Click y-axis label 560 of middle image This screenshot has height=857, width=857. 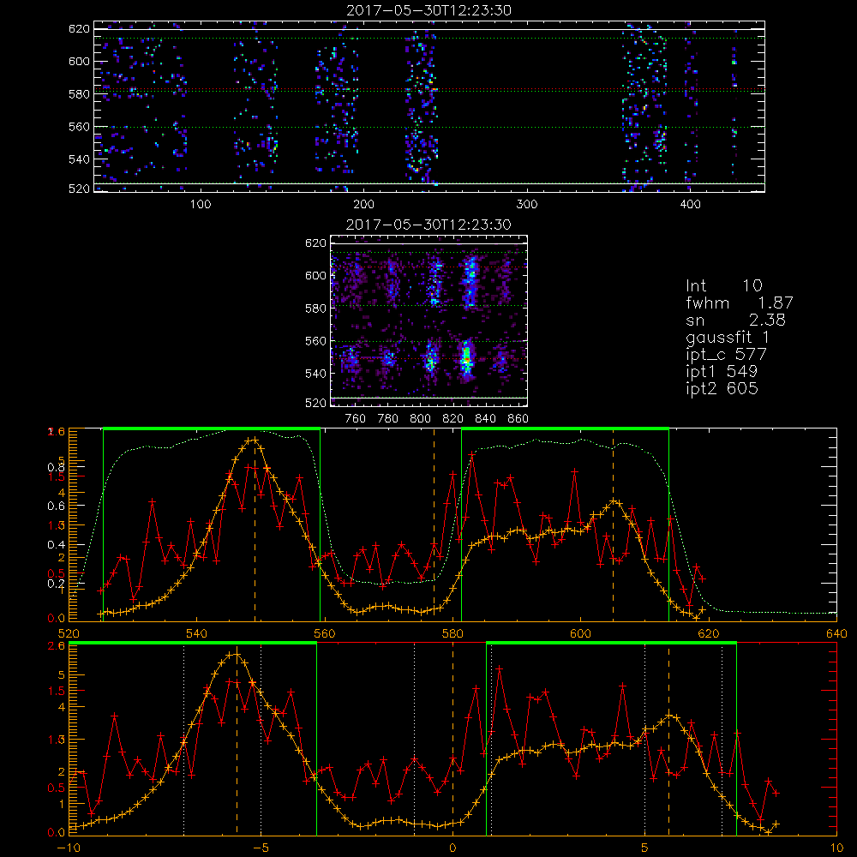coord(315,340)
